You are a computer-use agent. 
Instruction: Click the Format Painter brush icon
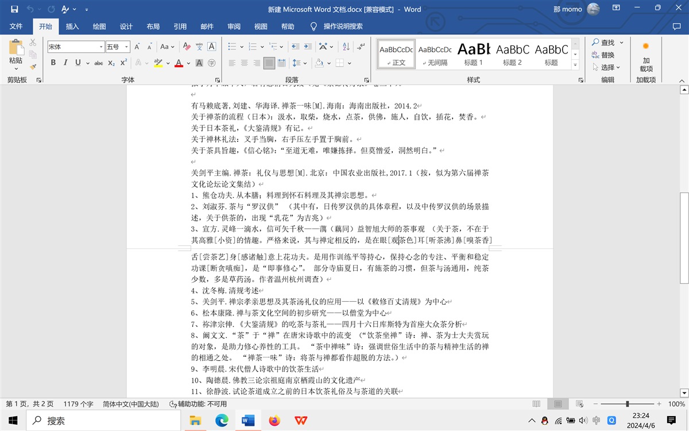[x=33, y=67]
